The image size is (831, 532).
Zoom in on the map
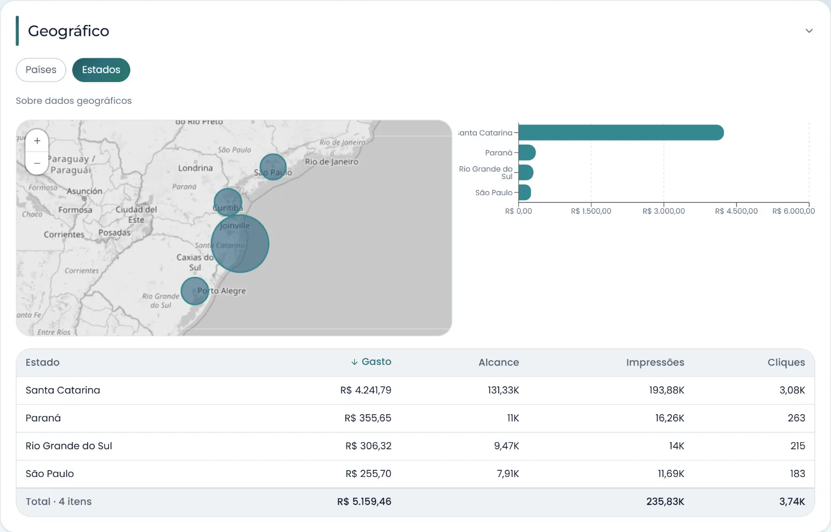point(37,141)
